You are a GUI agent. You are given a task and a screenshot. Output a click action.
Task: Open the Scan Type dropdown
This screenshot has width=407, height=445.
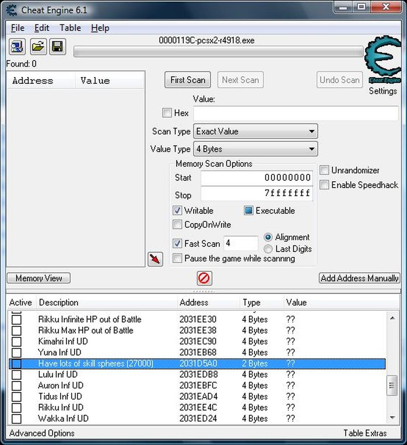click(x=255, y=131)
